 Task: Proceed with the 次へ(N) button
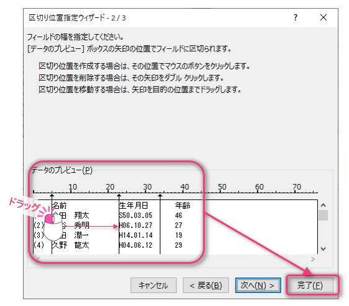click(258, 286)
